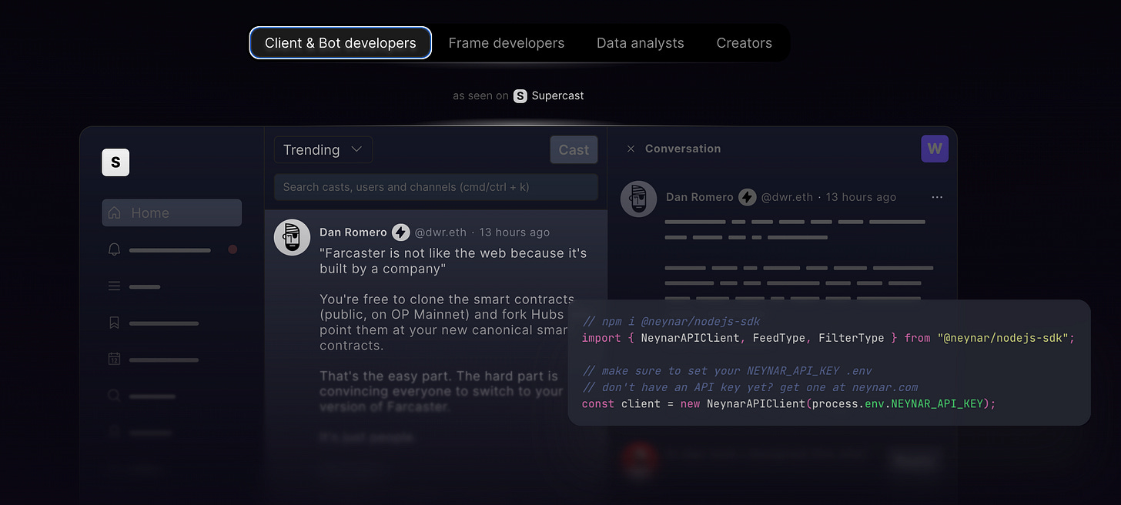Click the lightning badge next to Dan Romero in feed

(x=401, y=232)
